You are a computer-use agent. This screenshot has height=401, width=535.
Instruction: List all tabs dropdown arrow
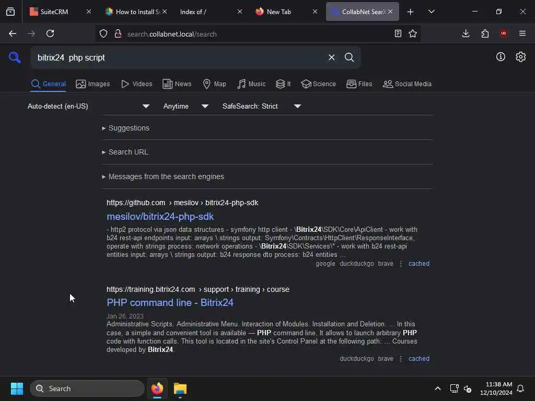431,12
